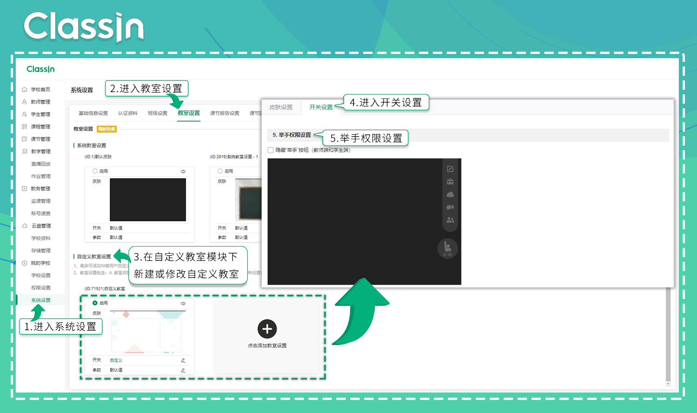
Task: Open 课节管理 in the sidebar
Action: coord(40,139)
